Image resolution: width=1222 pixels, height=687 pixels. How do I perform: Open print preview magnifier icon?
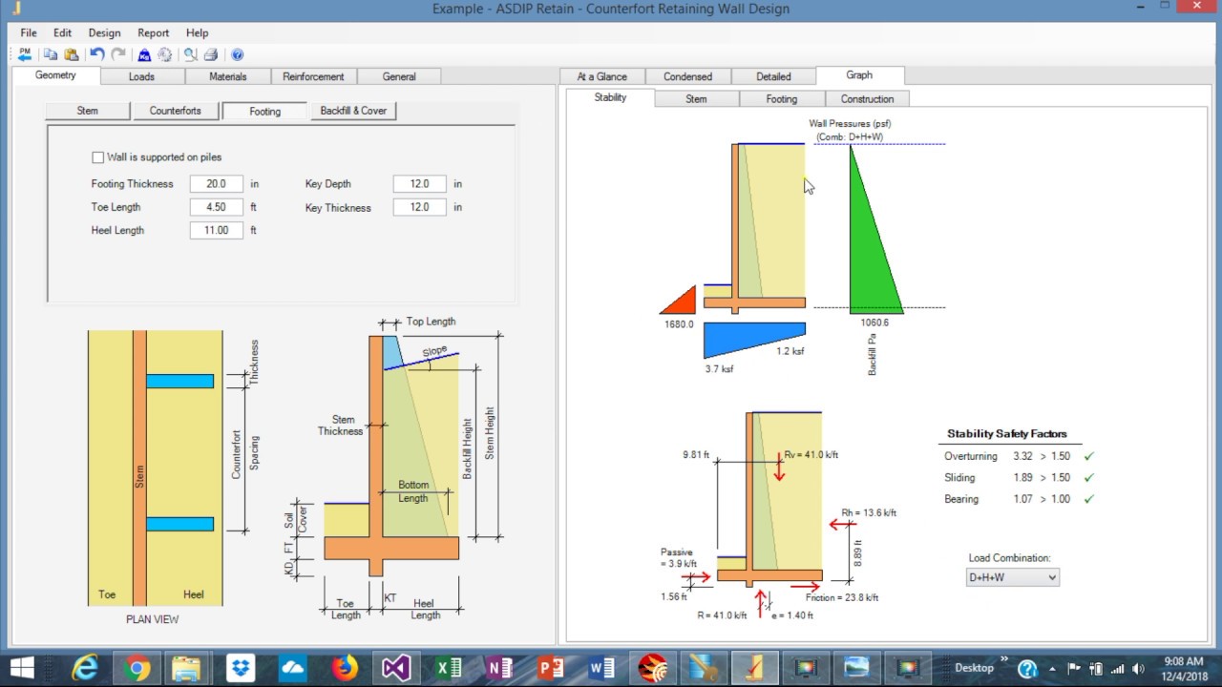coord(190,54)
